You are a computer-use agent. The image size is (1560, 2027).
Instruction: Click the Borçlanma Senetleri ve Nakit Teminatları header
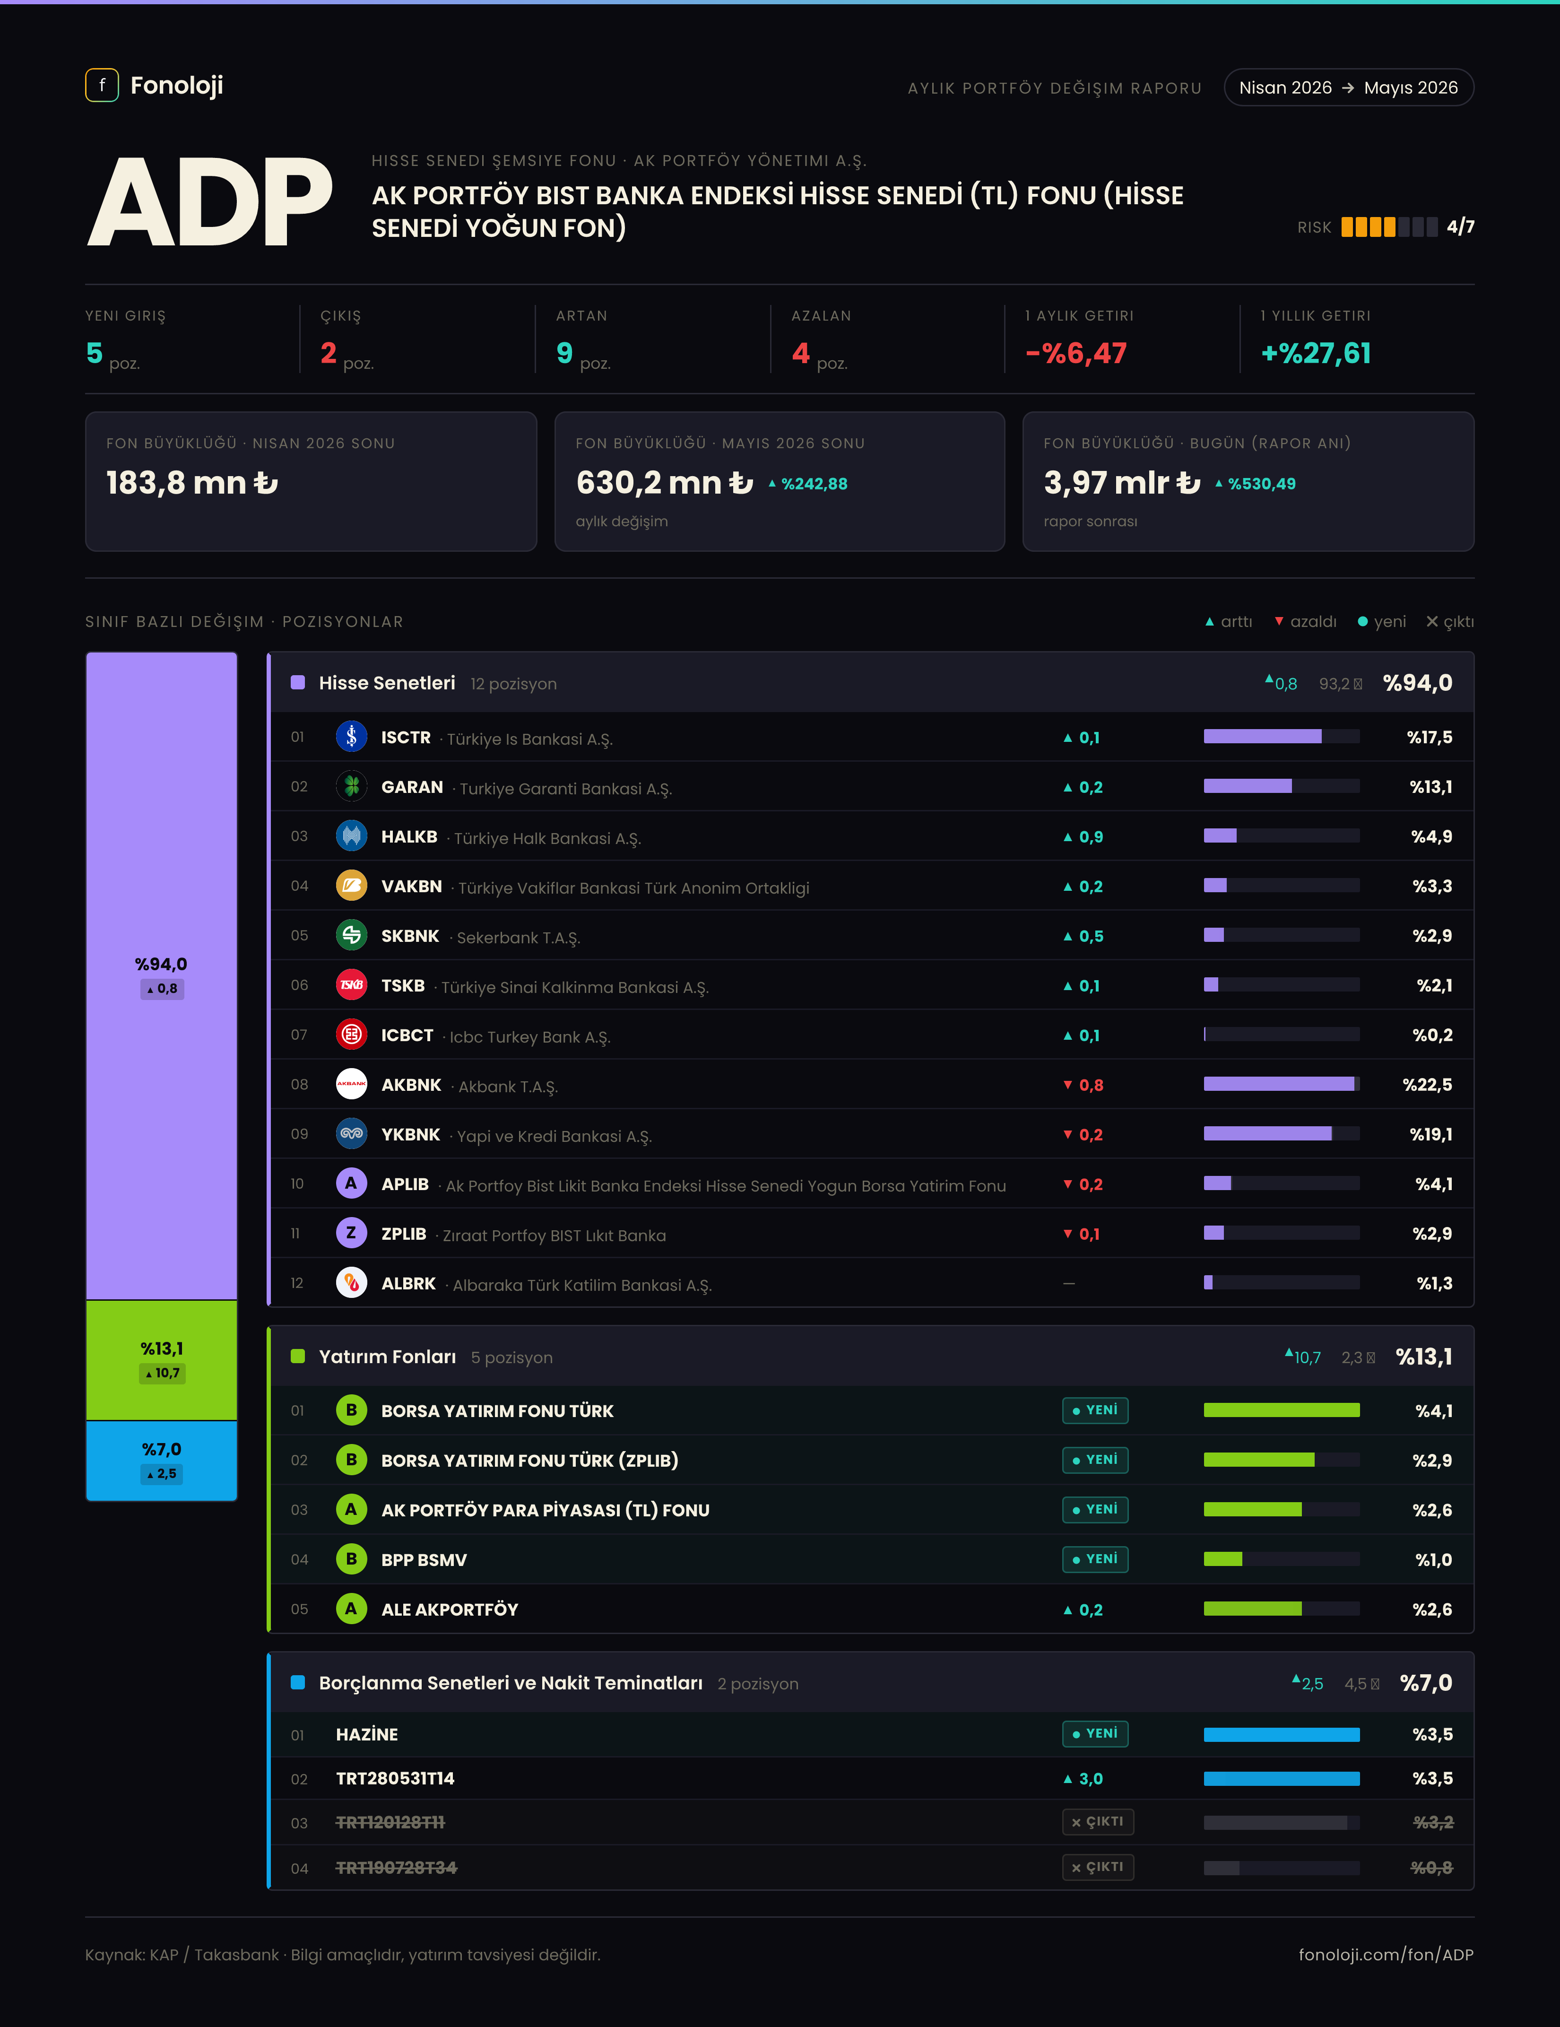pyautogui.click(x=871, y=1683)
